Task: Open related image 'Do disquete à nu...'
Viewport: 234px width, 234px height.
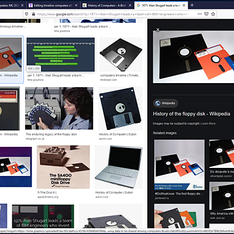Action: 222,154
